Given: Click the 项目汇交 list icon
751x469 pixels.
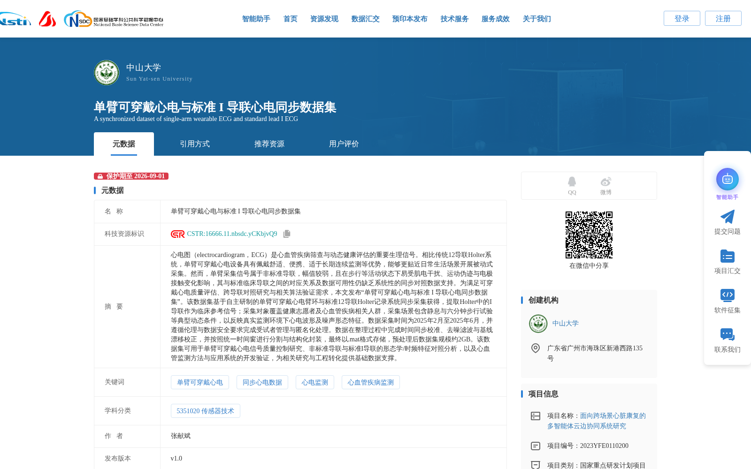Looking at the screenshot, I should pos(728,256).
